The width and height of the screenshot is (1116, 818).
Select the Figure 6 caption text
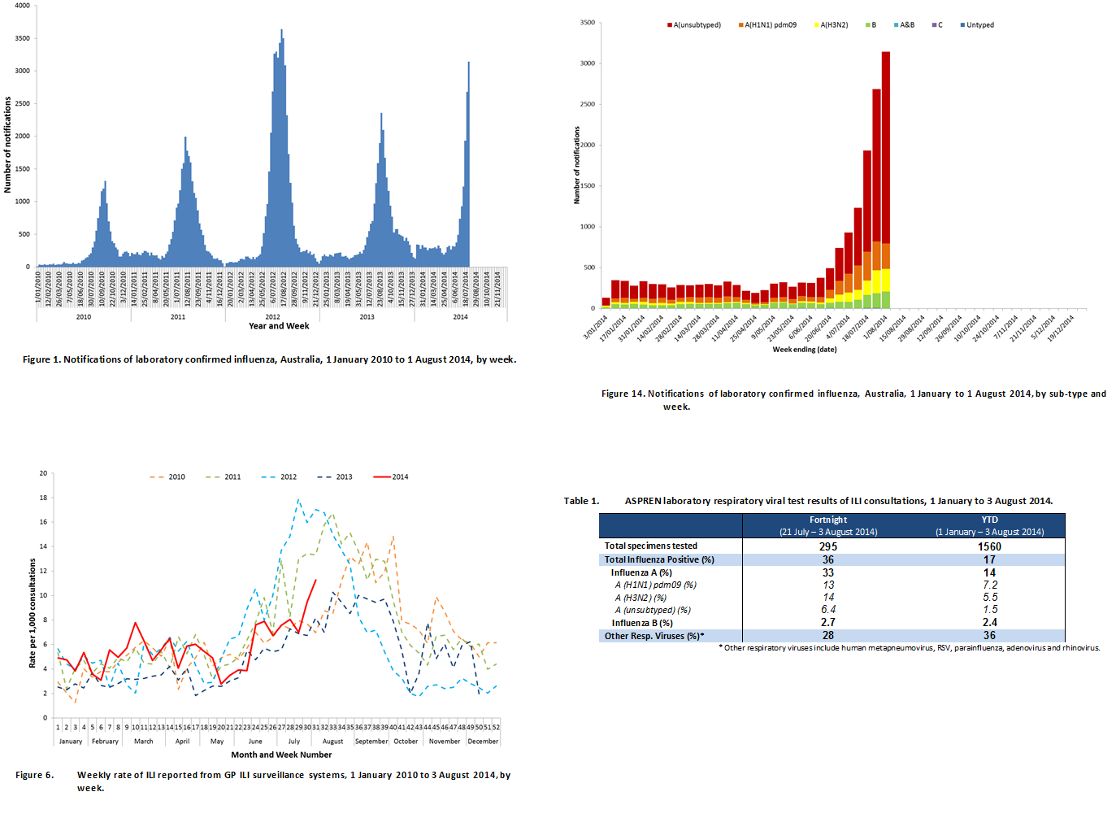(263, 781)
